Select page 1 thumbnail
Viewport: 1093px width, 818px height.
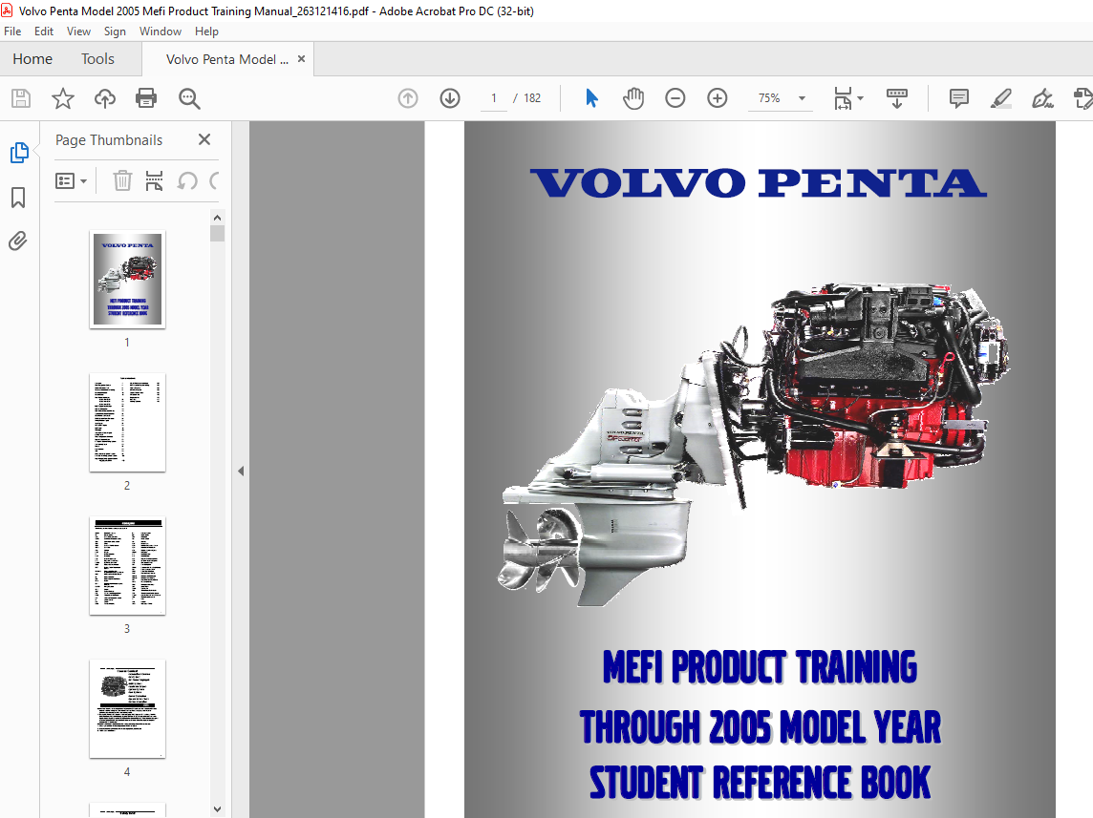(128, 279)
